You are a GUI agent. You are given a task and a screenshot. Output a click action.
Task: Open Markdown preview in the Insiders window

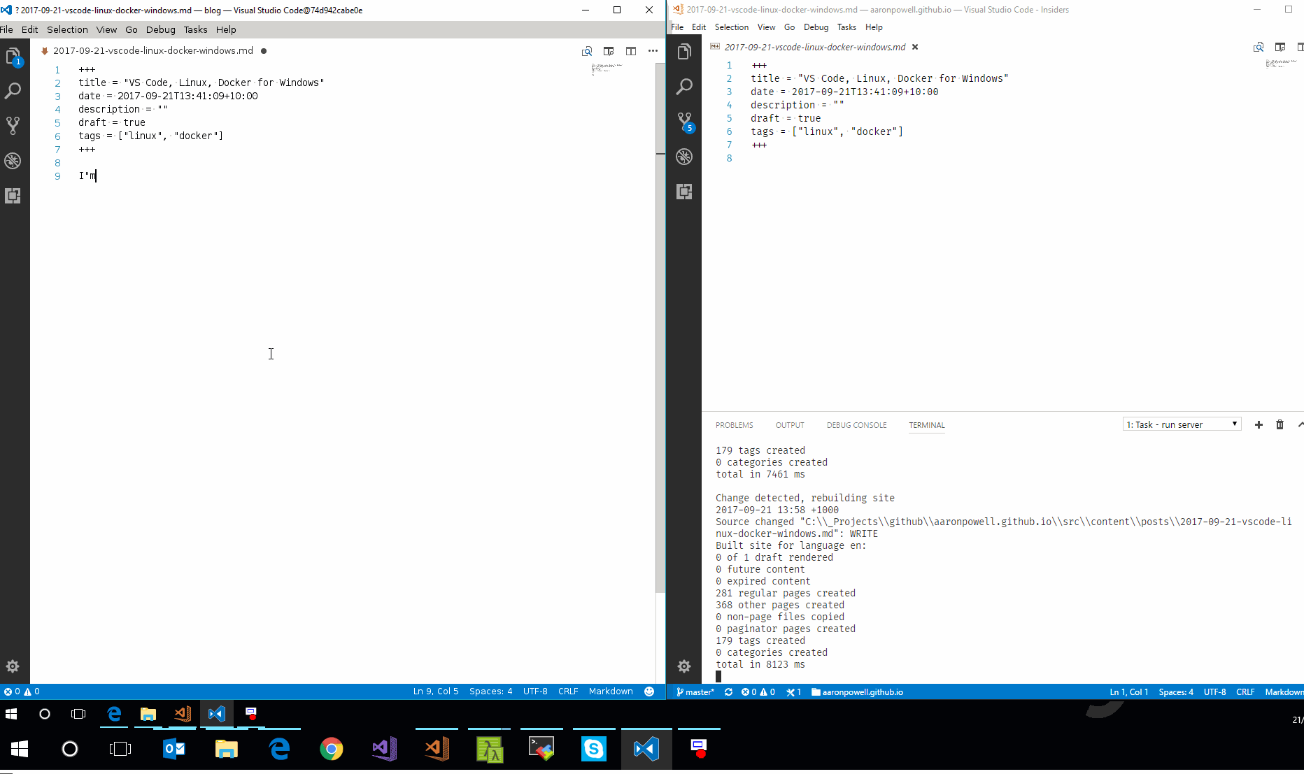click(x=1259, y=47)
